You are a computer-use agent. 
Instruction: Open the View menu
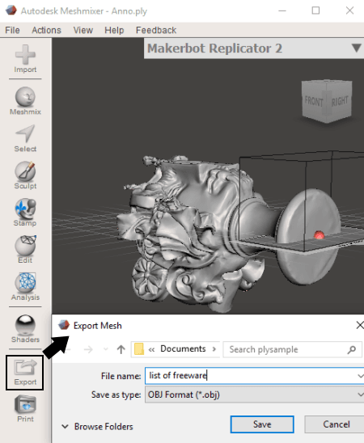pyautogui.click(x=83, y=30)
